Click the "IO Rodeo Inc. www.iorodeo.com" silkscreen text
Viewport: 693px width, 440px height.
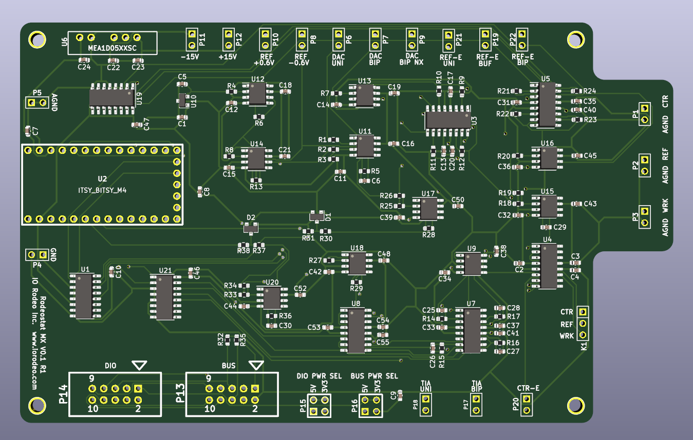point(35,334)
